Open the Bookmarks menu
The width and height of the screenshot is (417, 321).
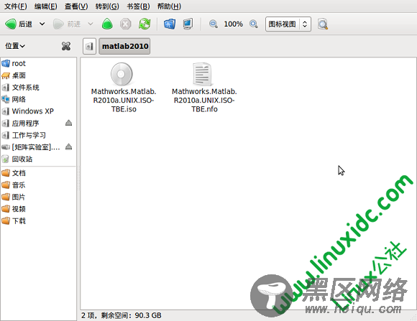point(138,6)
